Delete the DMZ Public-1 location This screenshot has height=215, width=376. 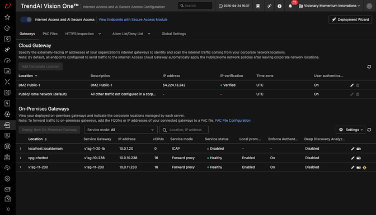(x=358, y=85)
